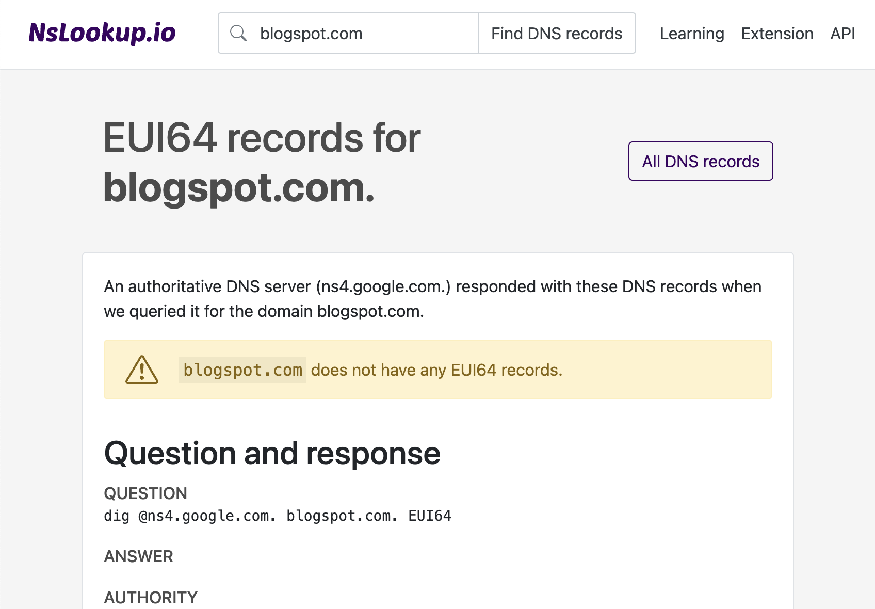Screen dimensions: 875x609
Task: Click the NsLookup.io logo
Action: tap(102, 33)
